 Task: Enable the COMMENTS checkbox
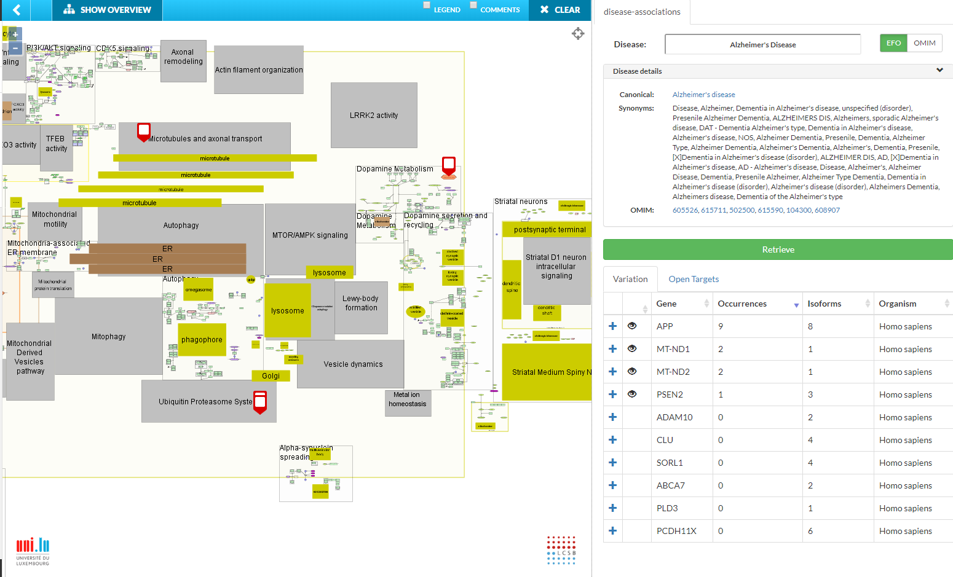tap(473, 5)
